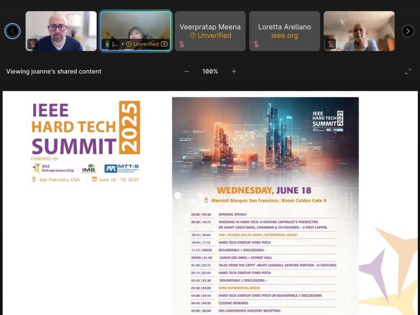This screenshot has width=420, height=315.
Task: Go to previous participants with left arrow
Action: pos(12,31)
